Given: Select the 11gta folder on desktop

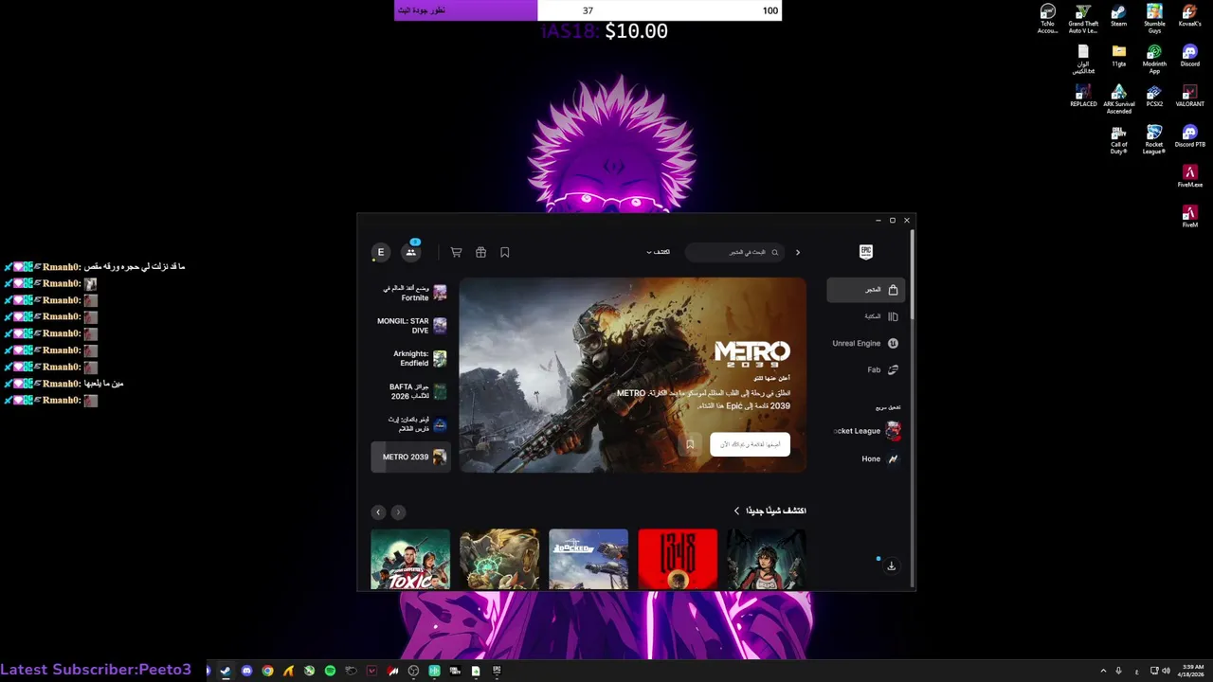Looking at the screenshot, I should [1118, 56].
